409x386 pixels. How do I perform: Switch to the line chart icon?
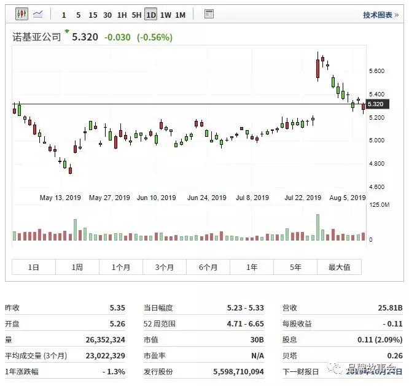[38, 14]
